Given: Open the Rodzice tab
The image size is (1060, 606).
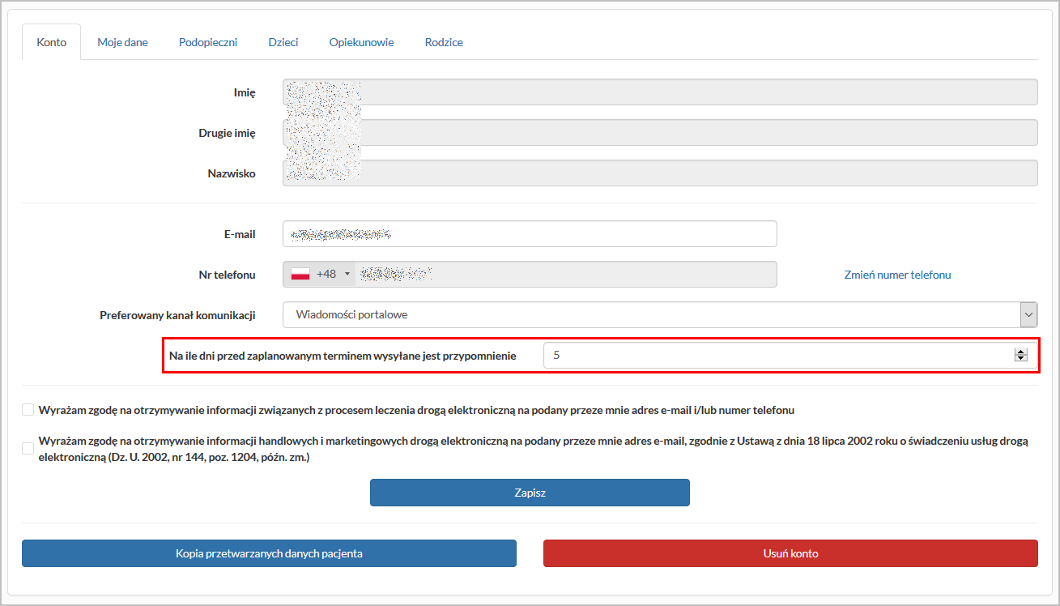Looking at the screenshot, I should (x=444, y=42).
